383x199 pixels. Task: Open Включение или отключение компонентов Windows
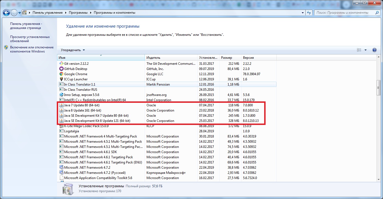[x=32, y=49]
